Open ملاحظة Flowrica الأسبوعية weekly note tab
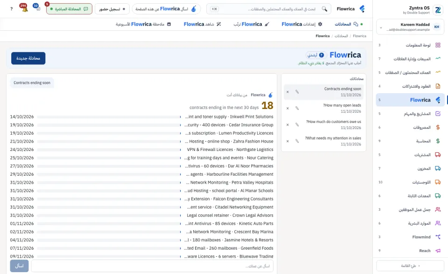Screen dimensions: 448x274 (x=143, y=24)
